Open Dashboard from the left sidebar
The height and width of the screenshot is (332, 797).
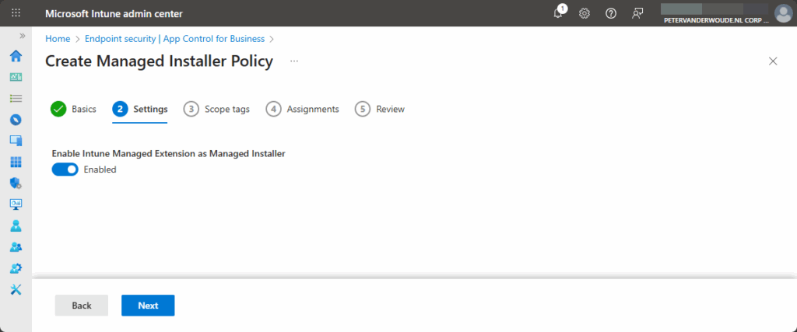(x=16, y=77)
